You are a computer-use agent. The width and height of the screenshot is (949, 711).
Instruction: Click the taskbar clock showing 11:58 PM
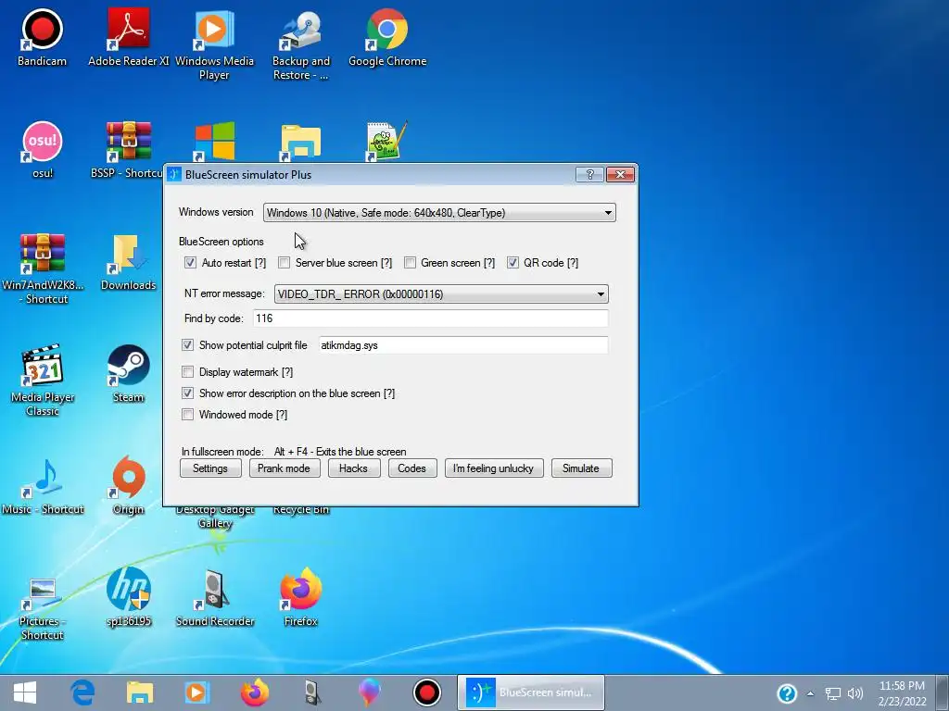(902, 693)
